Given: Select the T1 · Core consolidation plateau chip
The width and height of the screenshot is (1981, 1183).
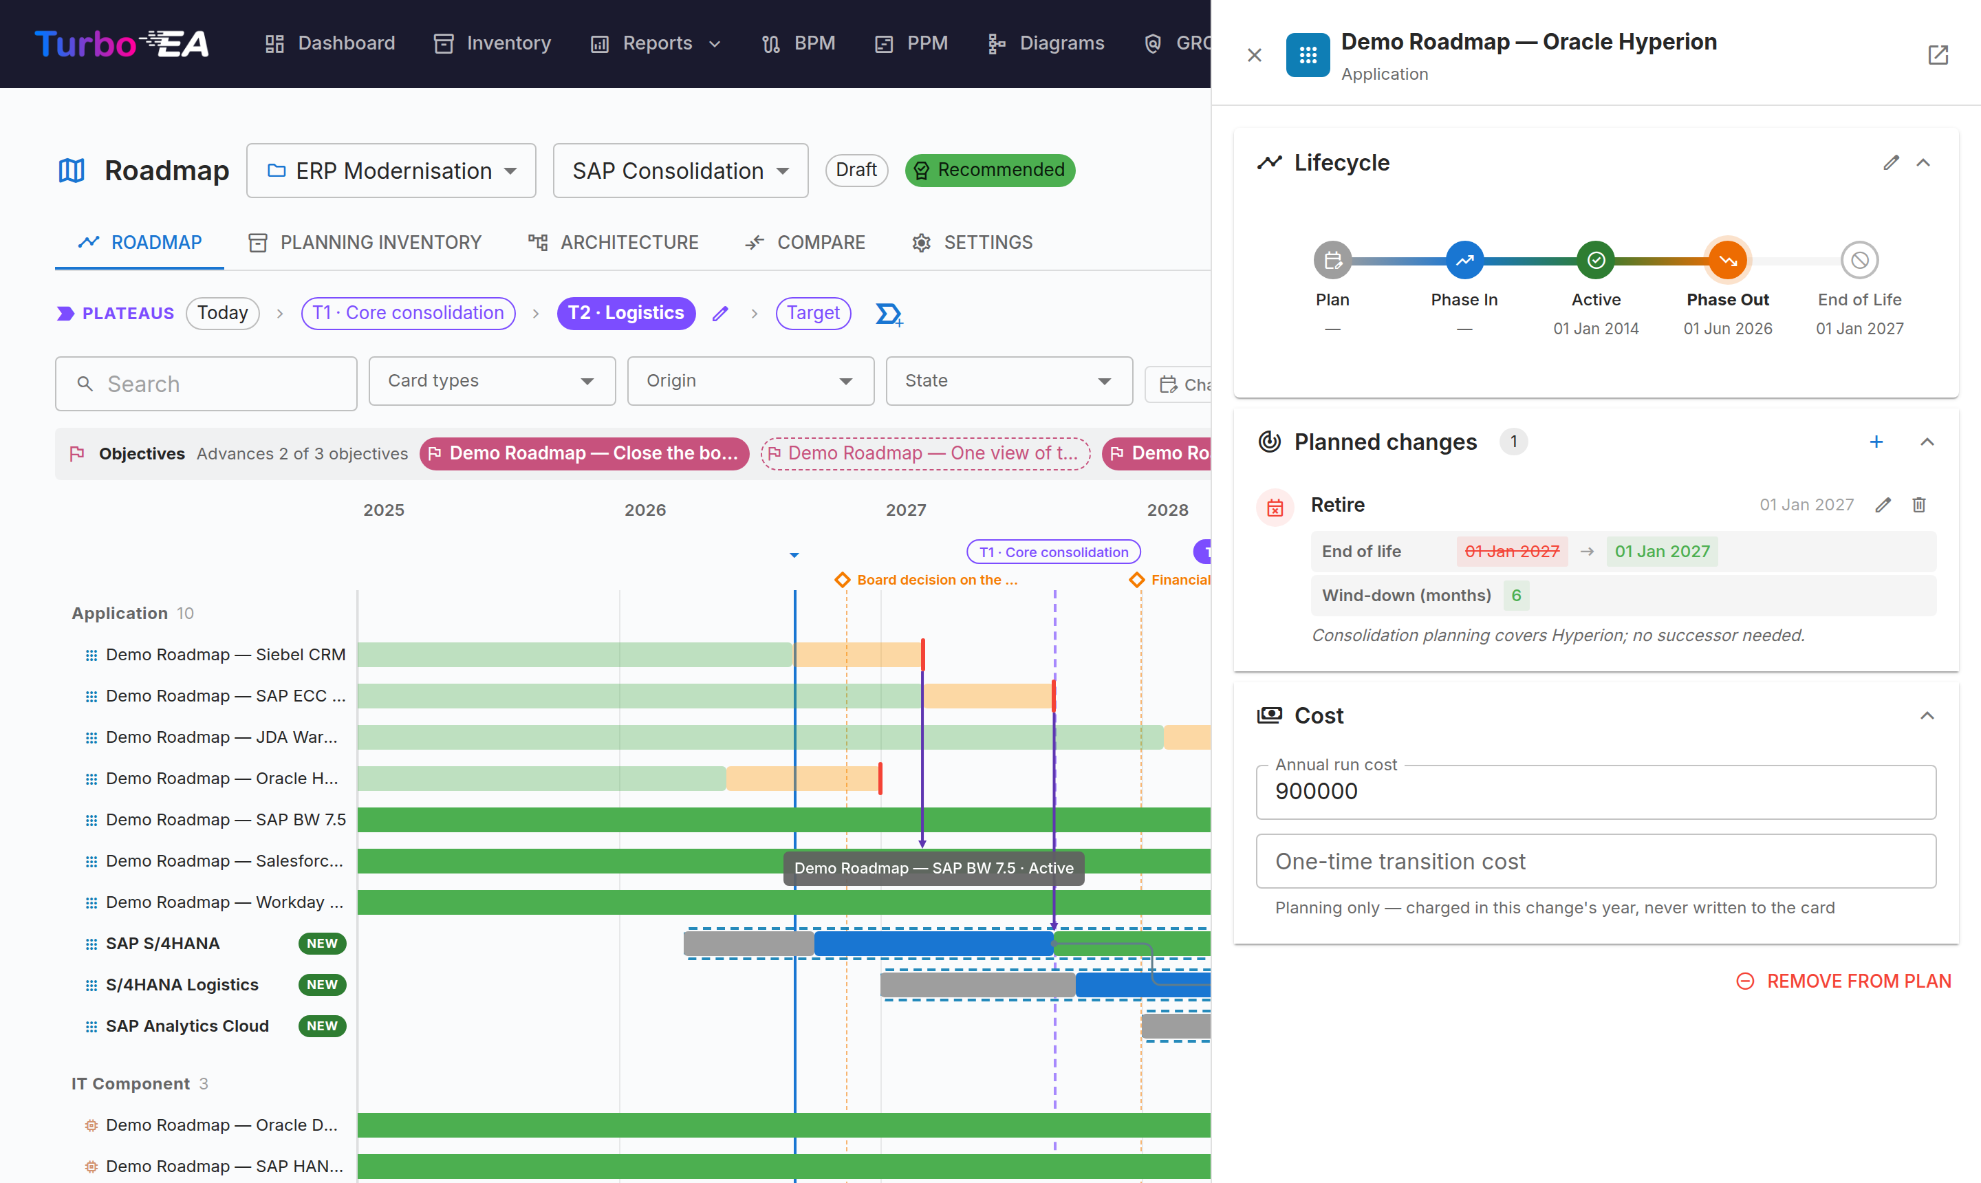Looking at the screenshot, I should (x=408, y=313).
